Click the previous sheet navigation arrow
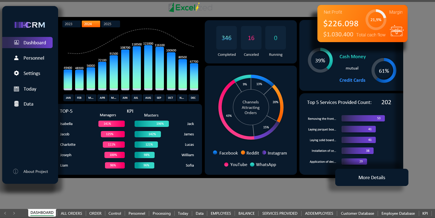The image size is (435, 218). (5, 213)
